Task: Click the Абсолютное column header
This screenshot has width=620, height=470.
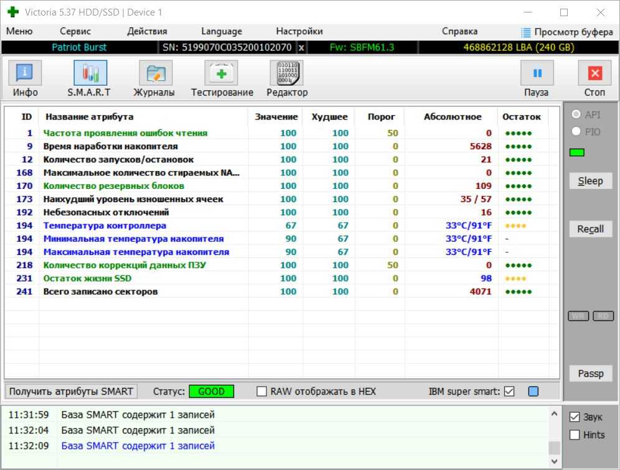Action: tap(453, 117)
